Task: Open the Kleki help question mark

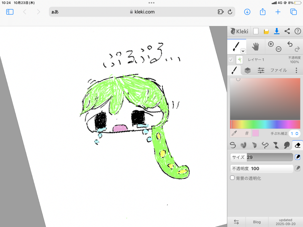Action: 297,31
